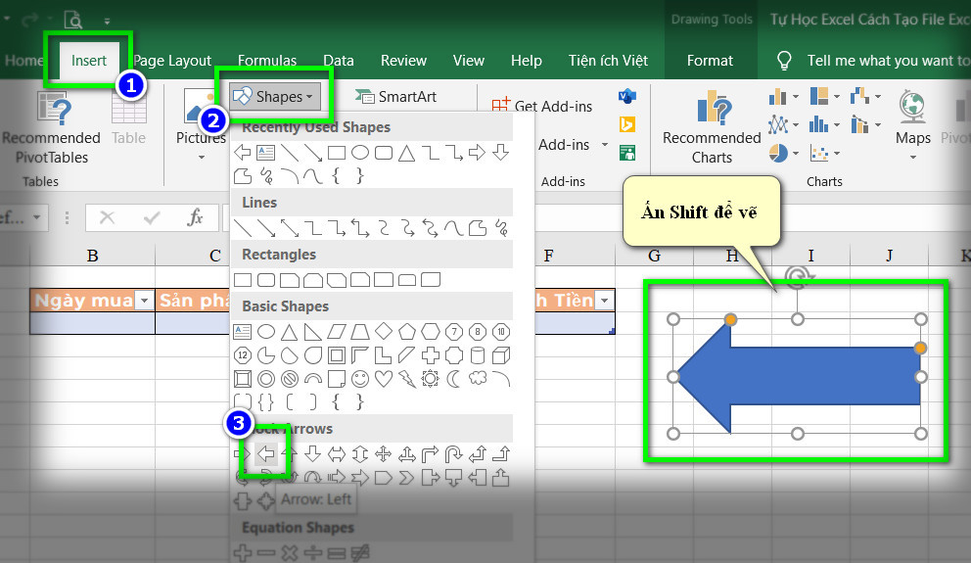The height and width of the screenshot is (563, 971).
Task: Switch to the Formulas tab
Action: tap(267, 61)
